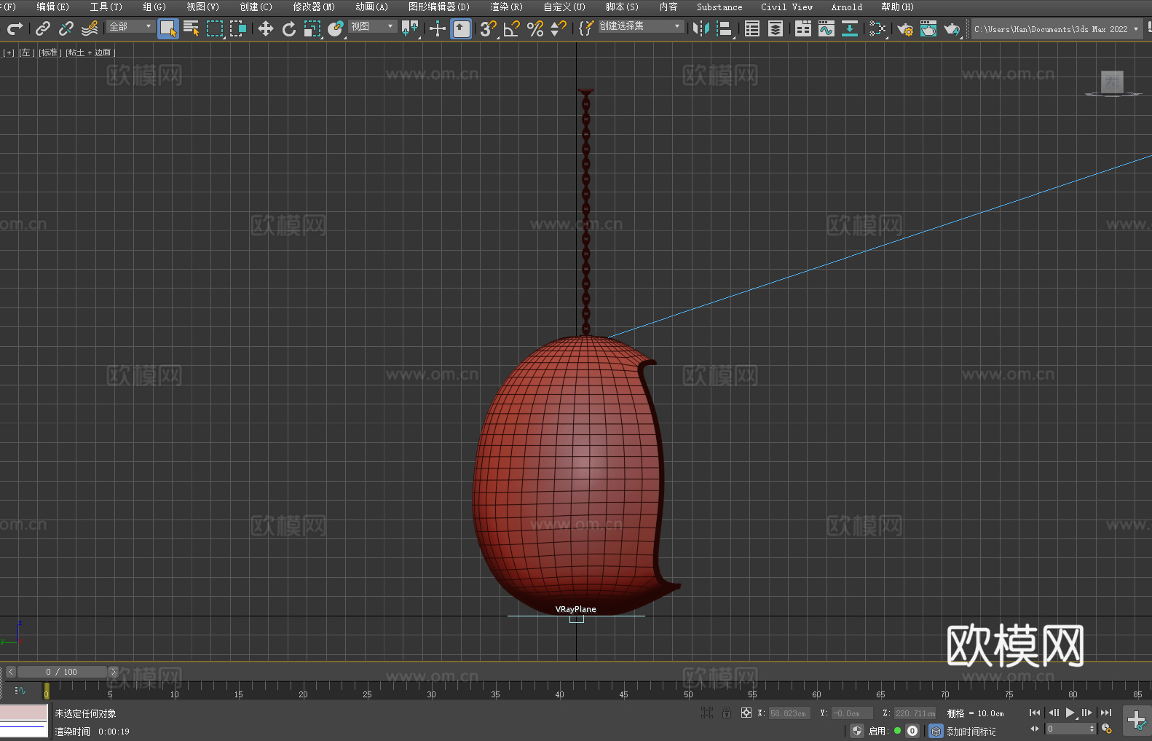
Task: Toggle the Angle Snap button
Action: pos(512,28)
